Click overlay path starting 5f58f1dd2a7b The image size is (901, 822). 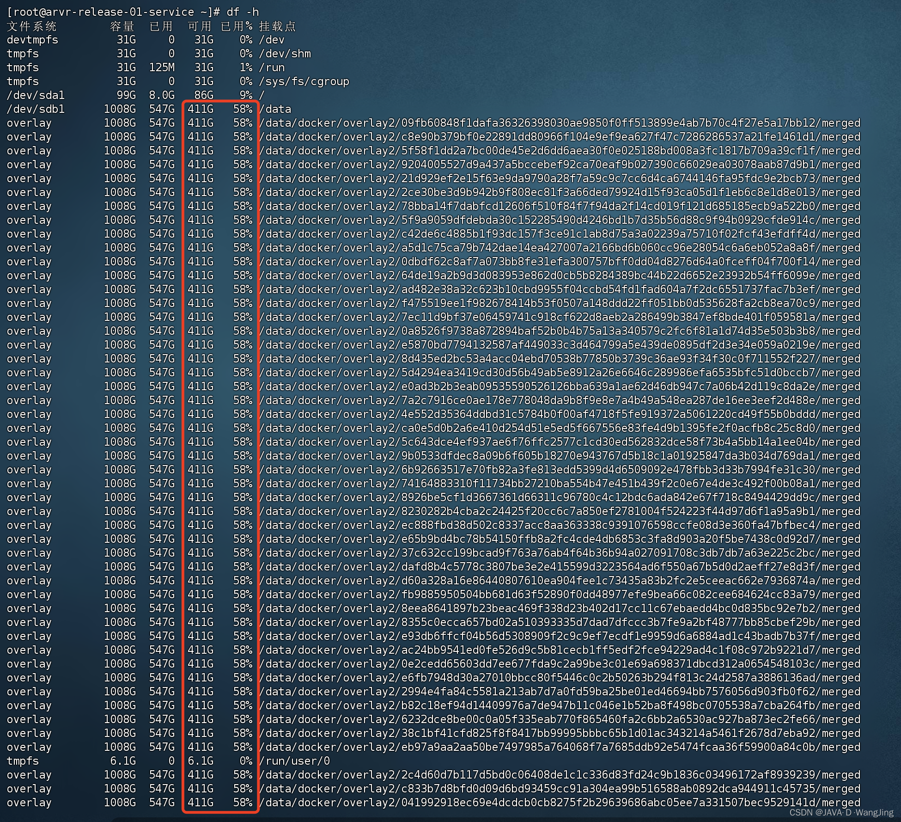[x=560, y=151]
